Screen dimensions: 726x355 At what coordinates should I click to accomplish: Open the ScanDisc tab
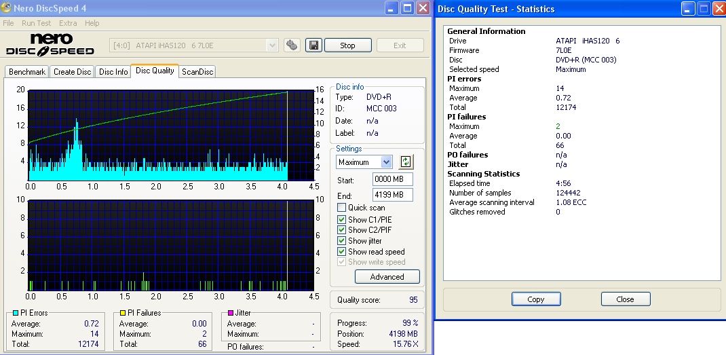(197, 72)
